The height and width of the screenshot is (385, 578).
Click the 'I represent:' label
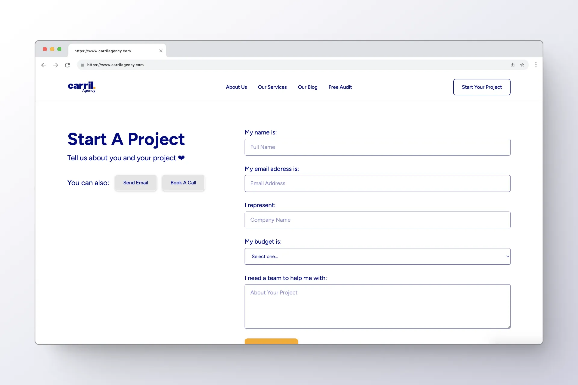(260, 205)
